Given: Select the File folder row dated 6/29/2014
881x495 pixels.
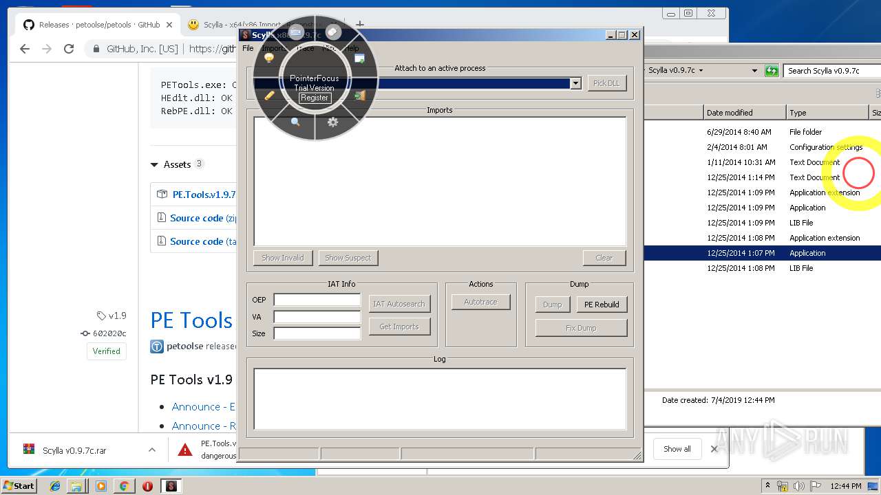Looking at the screenshot, I should (x=762, y=132).
